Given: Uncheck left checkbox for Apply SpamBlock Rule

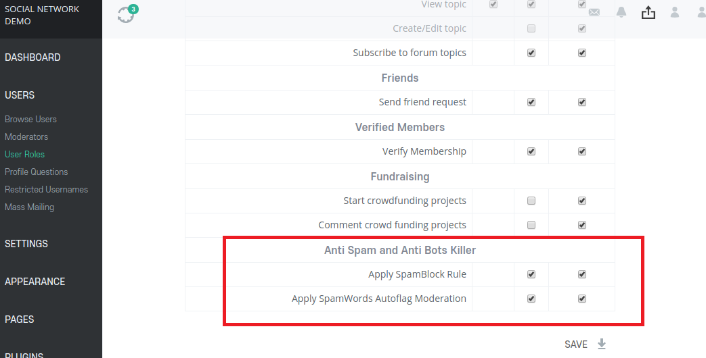Looking at the screenshot, I should (x=531, y=274).
